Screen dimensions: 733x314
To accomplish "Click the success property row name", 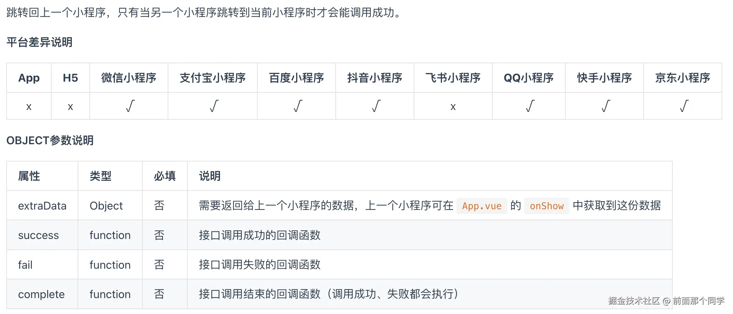I will [x=38, y=235].
